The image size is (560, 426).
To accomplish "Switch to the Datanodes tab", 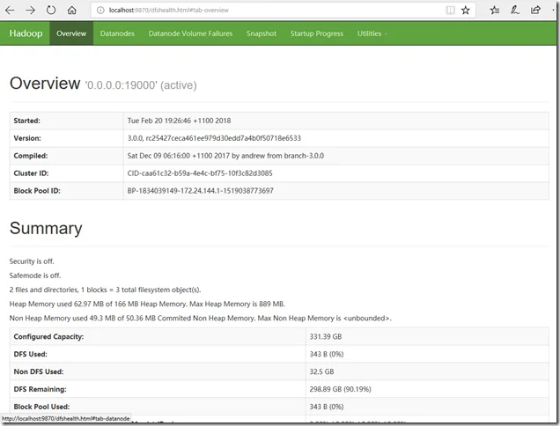I will [x=117, y=33].
